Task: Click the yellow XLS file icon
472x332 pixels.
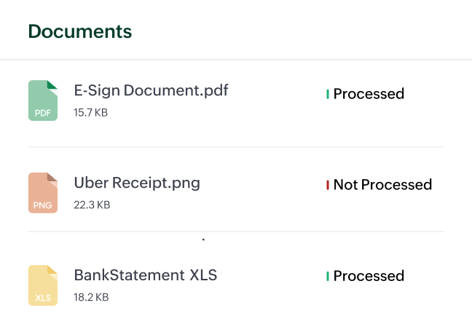Action: pos(42,285)
